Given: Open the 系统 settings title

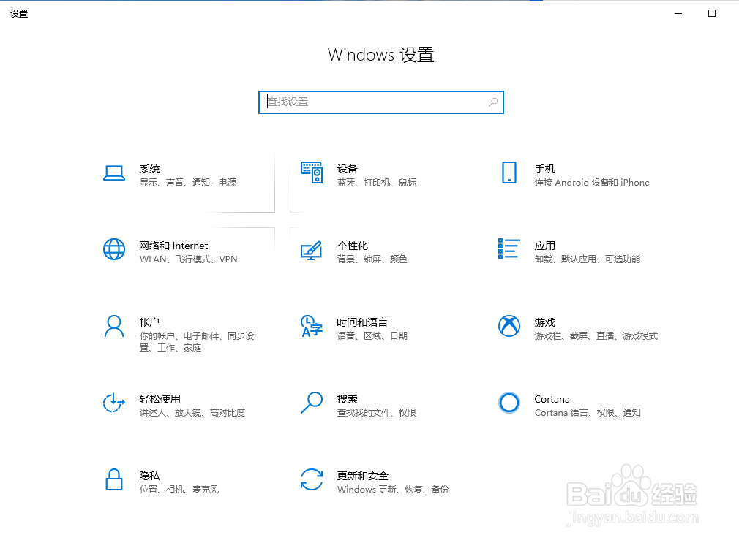Looking at the screenshot, I should point(150,169).
